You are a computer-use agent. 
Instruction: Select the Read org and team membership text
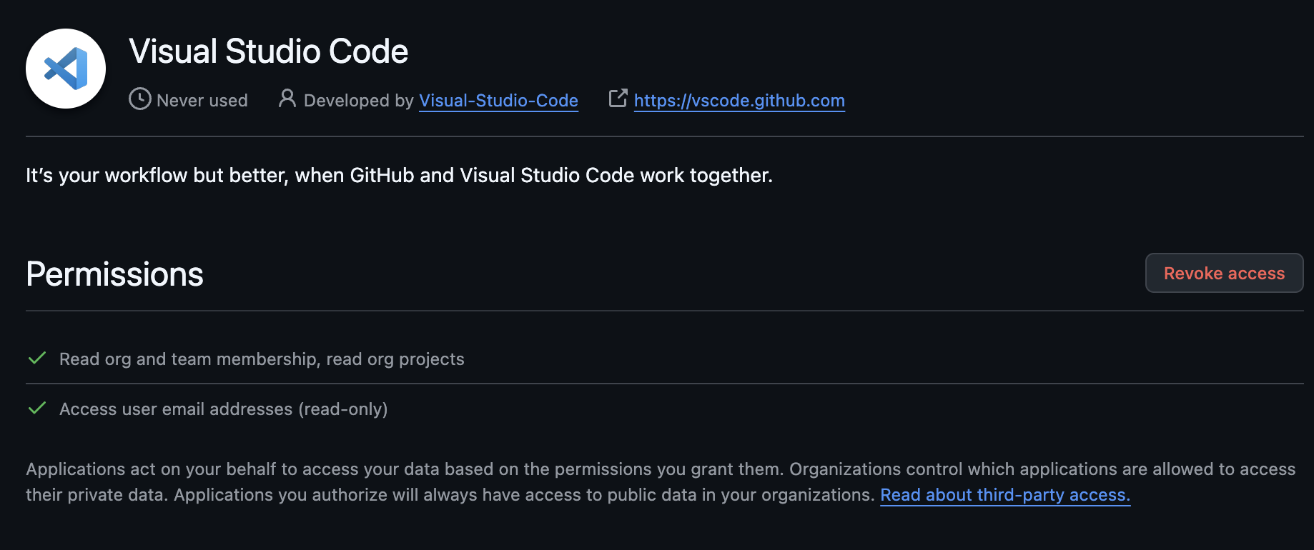point(262,359)
